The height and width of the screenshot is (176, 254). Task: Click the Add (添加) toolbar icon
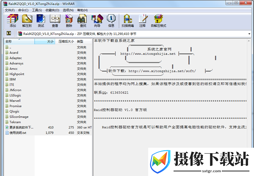pyautogui.click(x=13, y=21)
